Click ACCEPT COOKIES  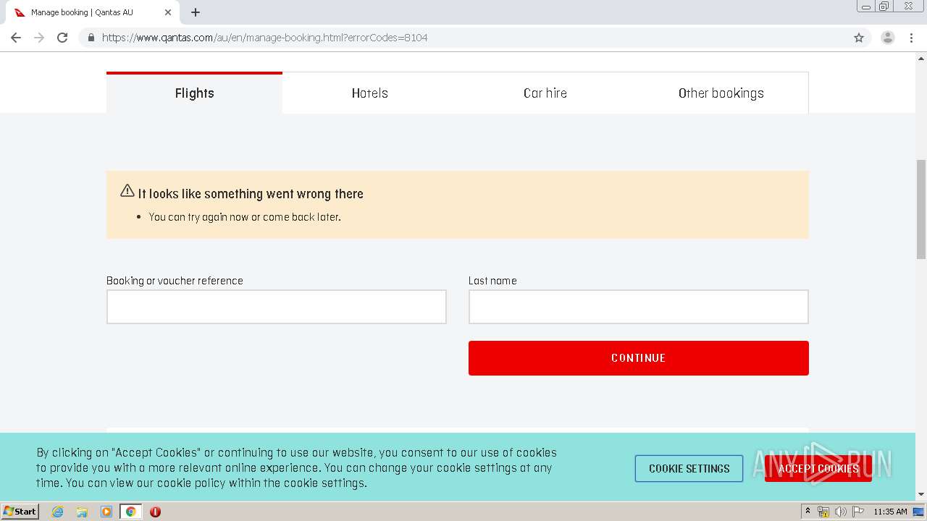pos(818,469)
